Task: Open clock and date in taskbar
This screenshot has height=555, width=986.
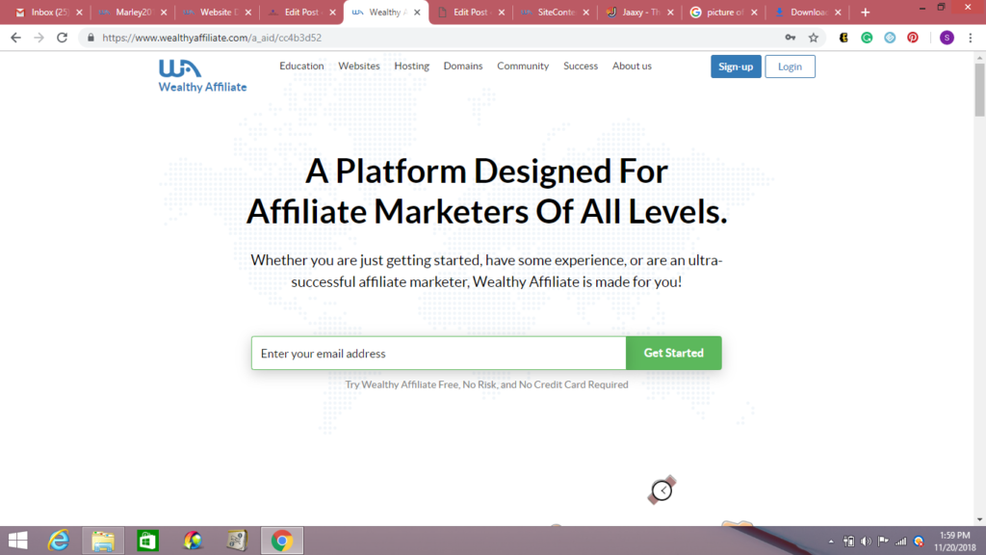Action: click(x=954, y=542)
